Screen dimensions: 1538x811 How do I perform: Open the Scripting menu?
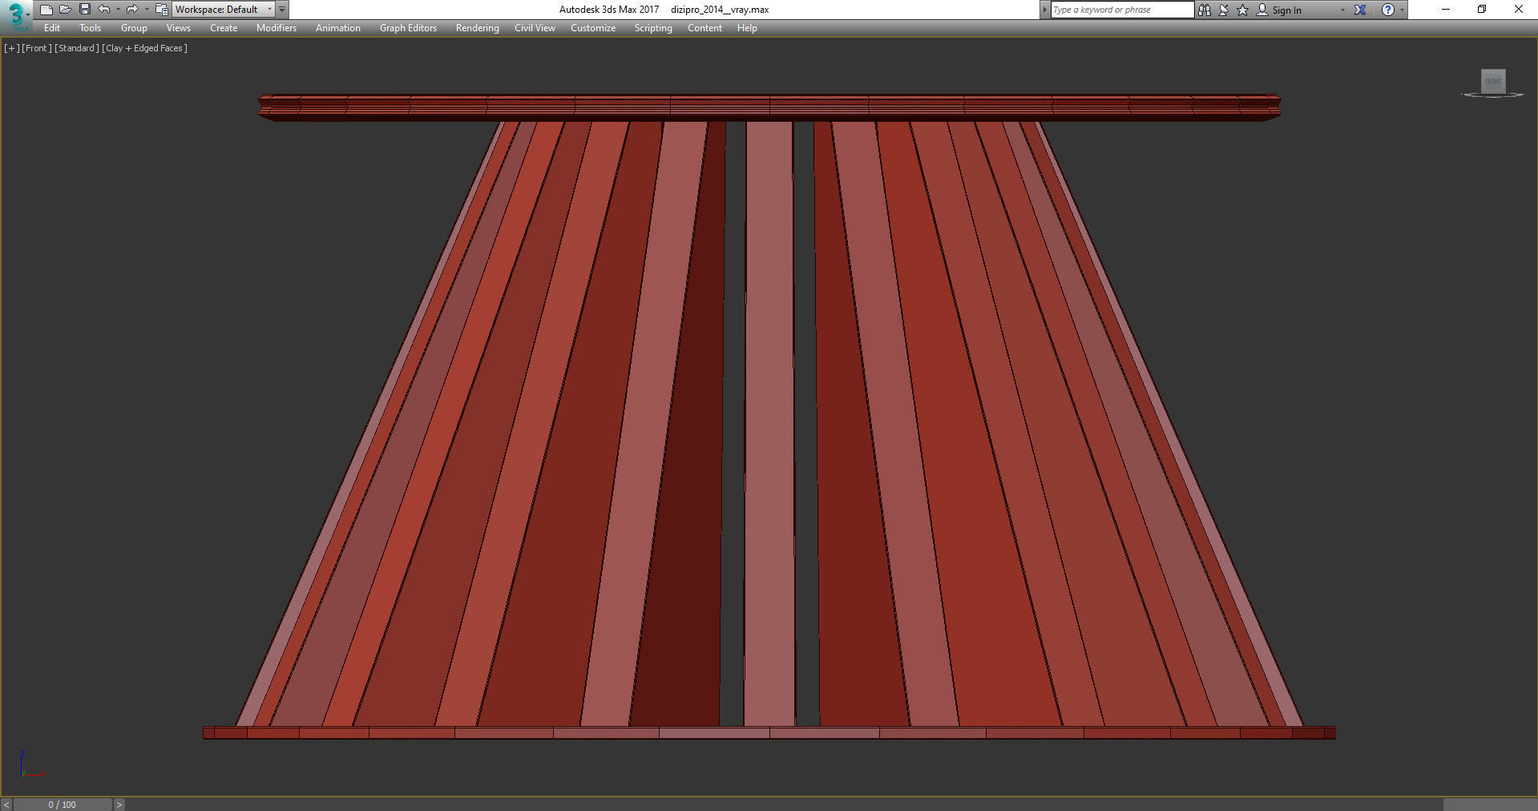click(653, 28)
